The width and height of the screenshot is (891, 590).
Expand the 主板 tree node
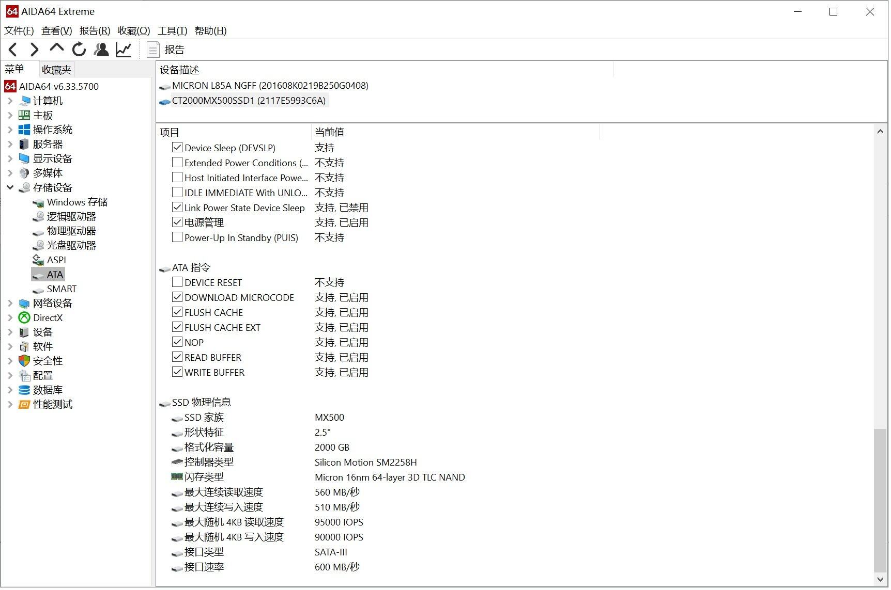point(10,115)
